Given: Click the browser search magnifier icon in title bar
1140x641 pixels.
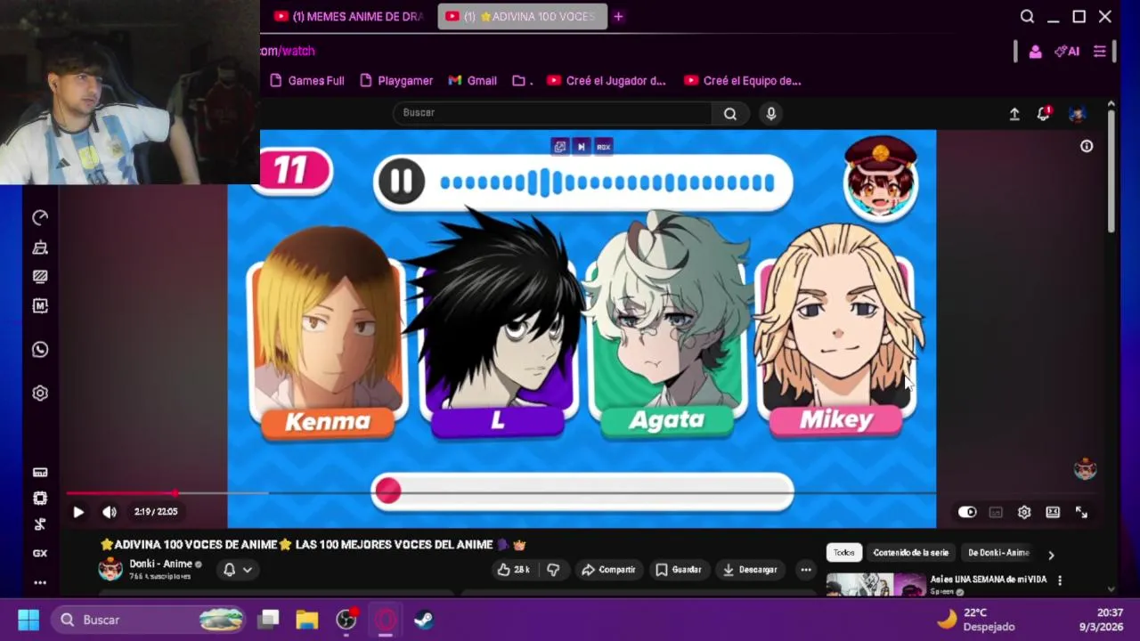Looking at the screenshot, I should (x=1027, y=16).
